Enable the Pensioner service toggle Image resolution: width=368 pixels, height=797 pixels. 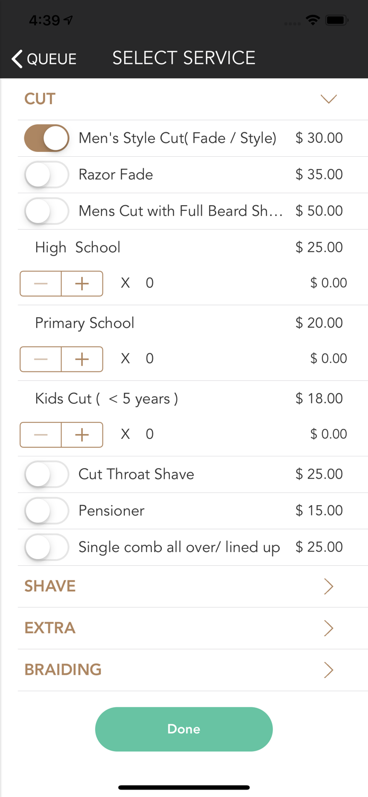[46, 511]
